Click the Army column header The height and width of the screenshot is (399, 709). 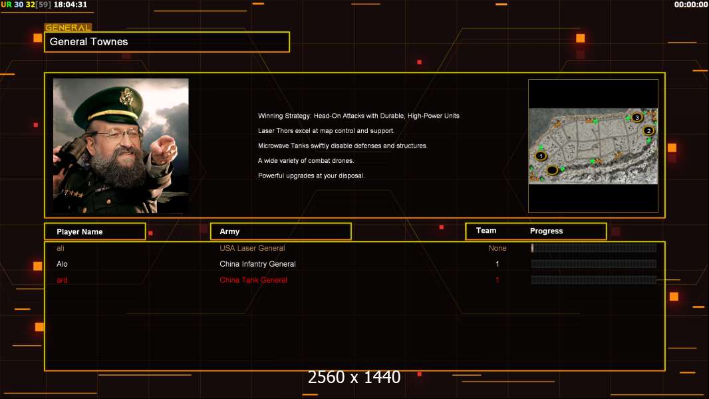pyautogui.click(x=281, y=231)
